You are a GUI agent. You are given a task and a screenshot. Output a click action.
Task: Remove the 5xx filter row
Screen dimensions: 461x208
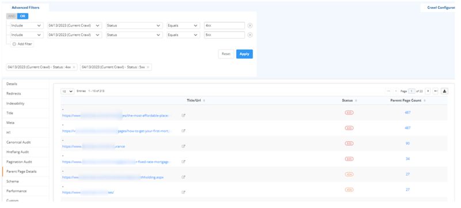[250, 35]
